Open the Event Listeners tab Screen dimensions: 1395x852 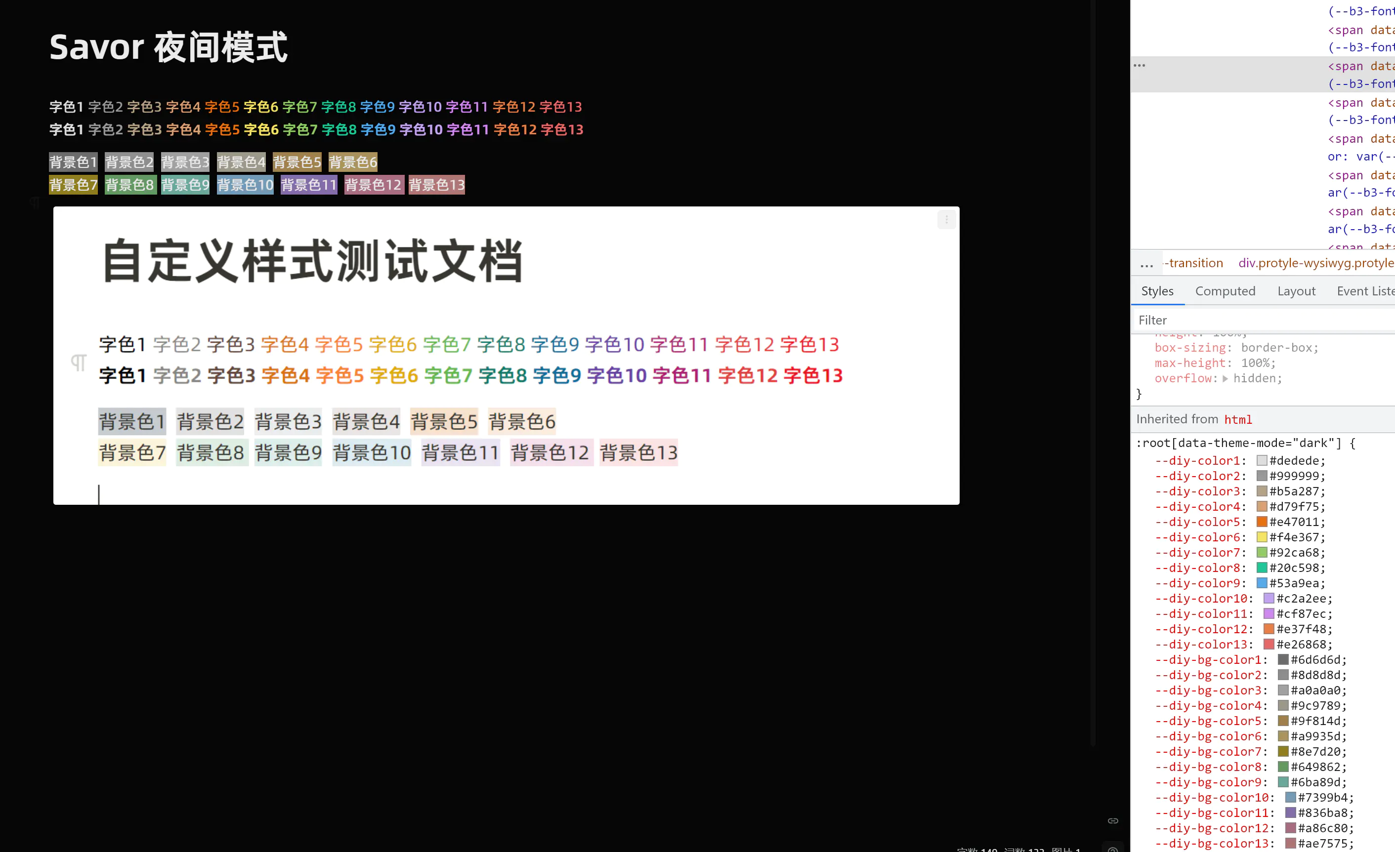coord(1364,291)
